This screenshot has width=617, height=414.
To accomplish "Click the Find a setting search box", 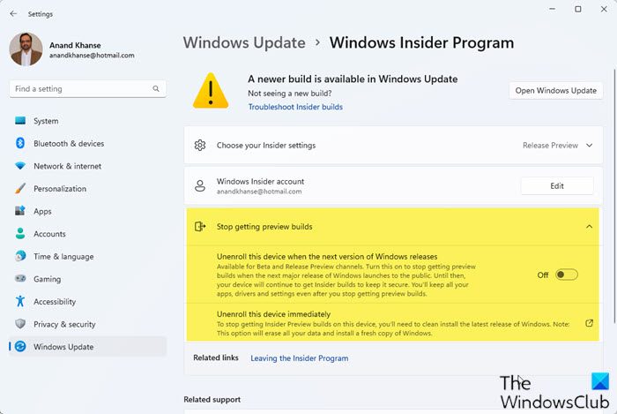I will (79, 89).
